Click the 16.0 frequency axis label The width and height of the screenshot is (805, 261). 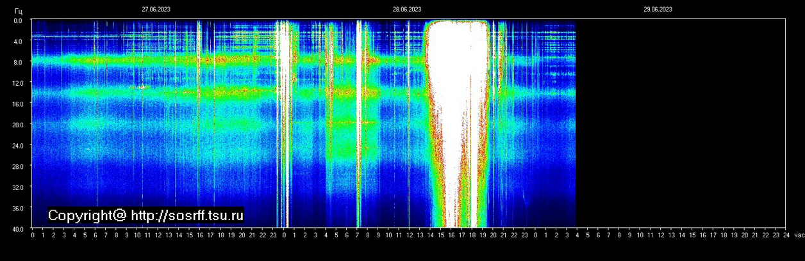18,104
